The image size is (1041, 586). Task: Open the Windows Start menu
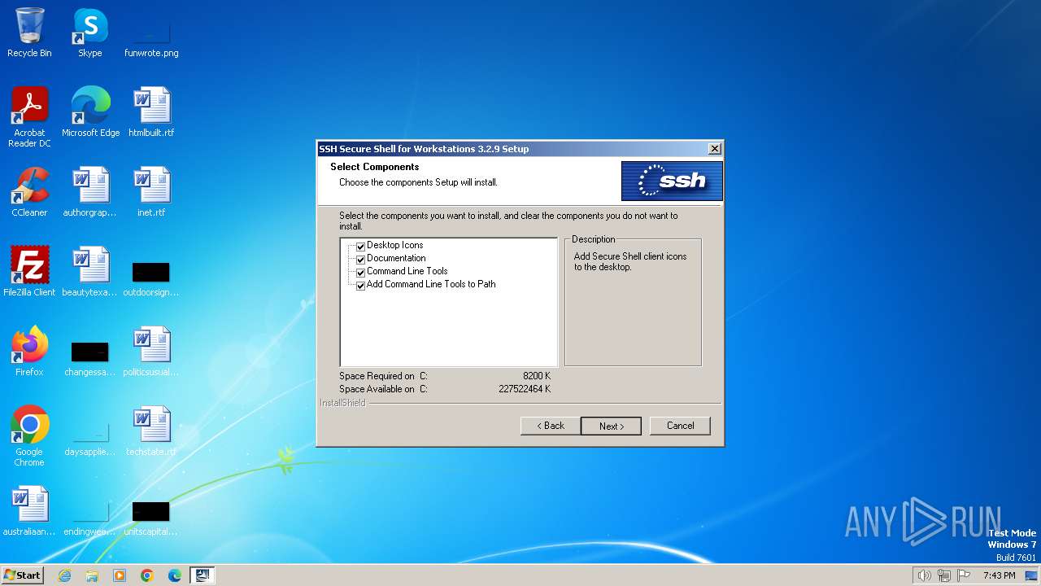pyautogui.click(x=23, y=575)
